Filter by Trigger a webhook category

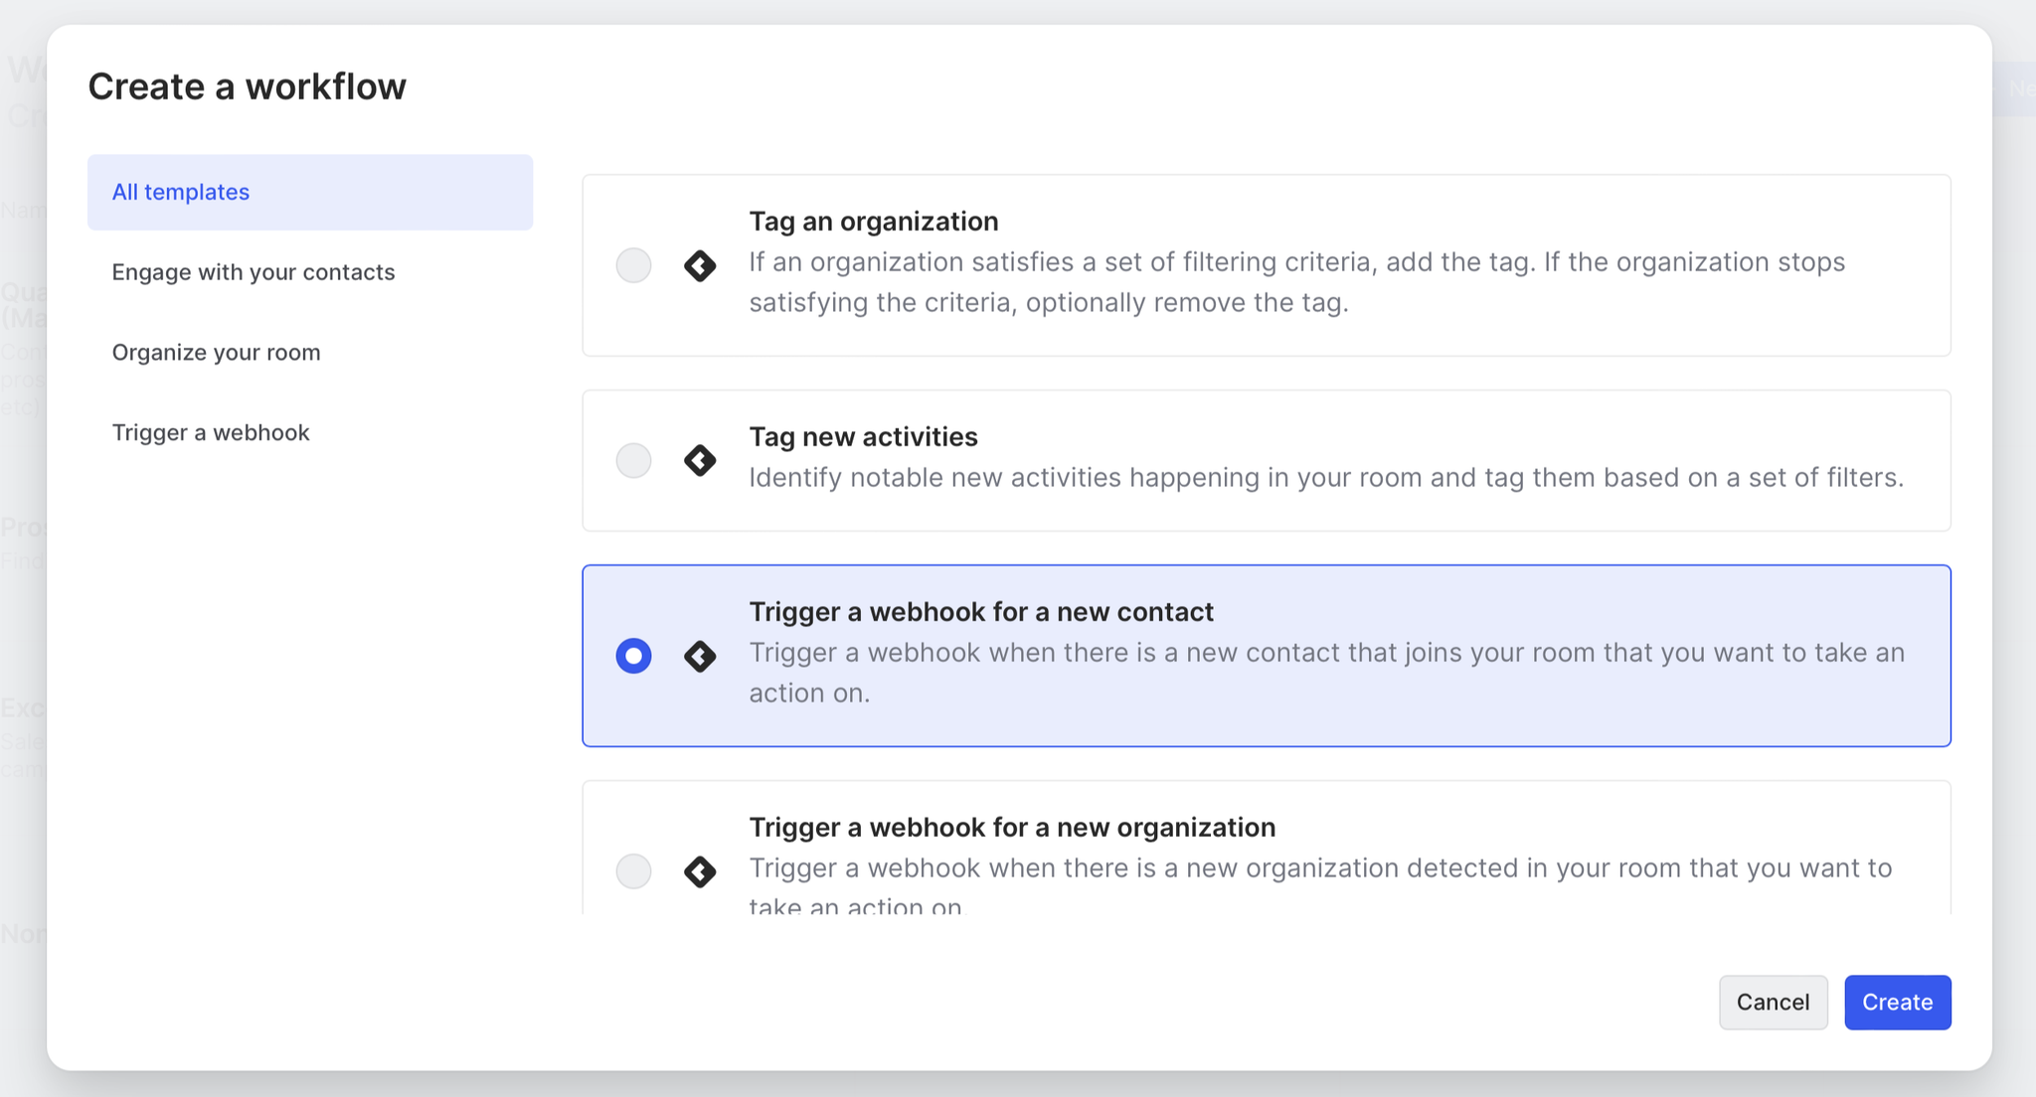pyautogui.click(x=211, y=432)
